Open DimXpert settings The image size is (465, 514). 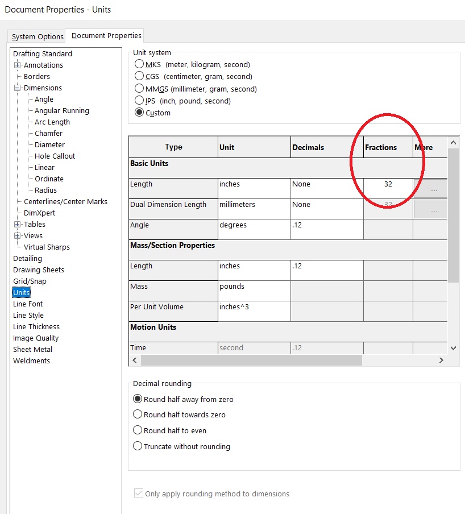[39, 213]
